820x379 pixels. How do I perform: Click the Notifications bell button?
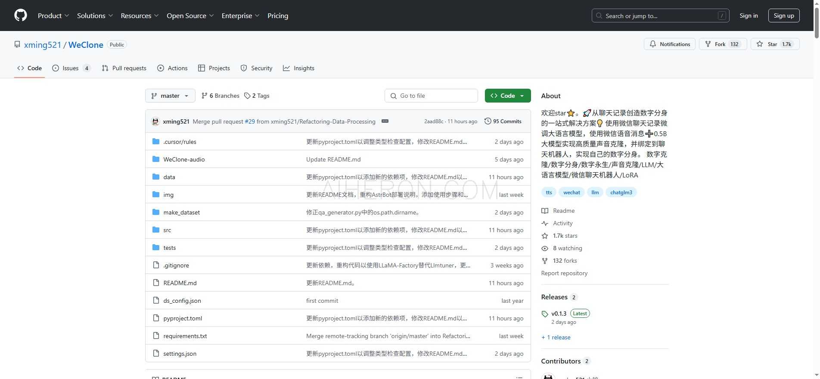(x=669, y=44)
